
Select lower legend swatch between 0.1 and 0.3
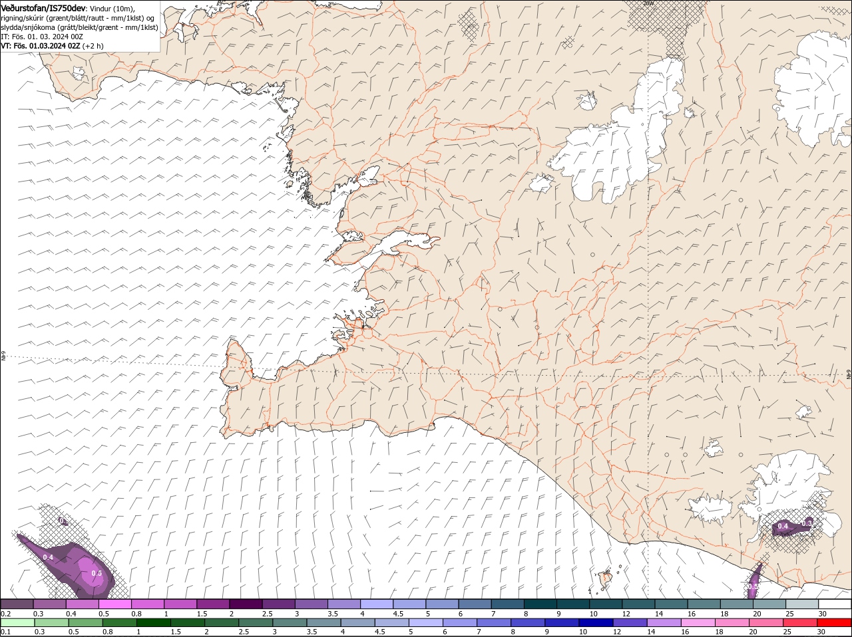pos(17,623)
